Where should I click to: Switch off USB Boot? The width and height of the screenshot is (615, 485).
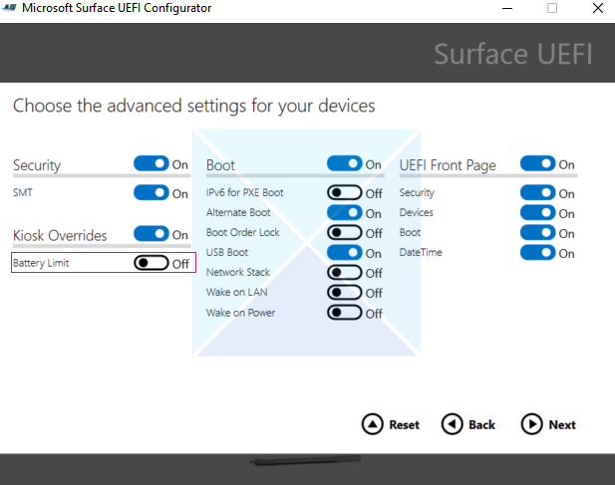pos(344,253)
